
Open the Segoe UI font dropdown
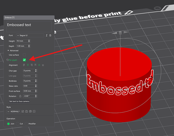pyautogui.click(x=30, y=35)
